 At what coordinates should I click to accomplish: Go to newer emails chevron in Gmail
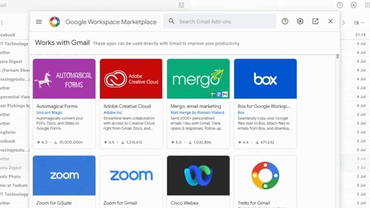point(343,23)
